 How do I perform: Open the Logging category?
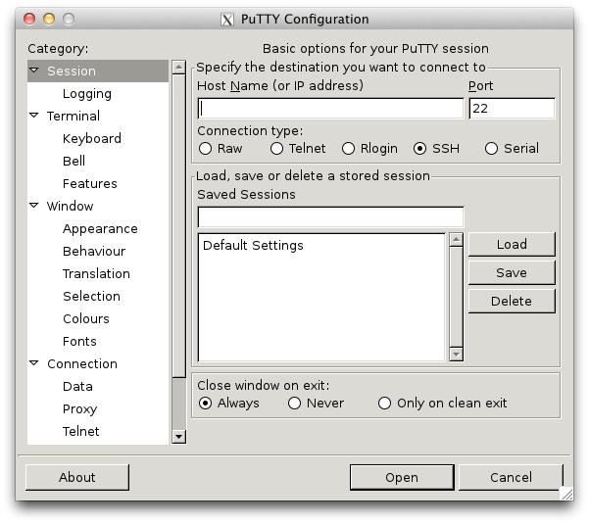tap(87, 94)
